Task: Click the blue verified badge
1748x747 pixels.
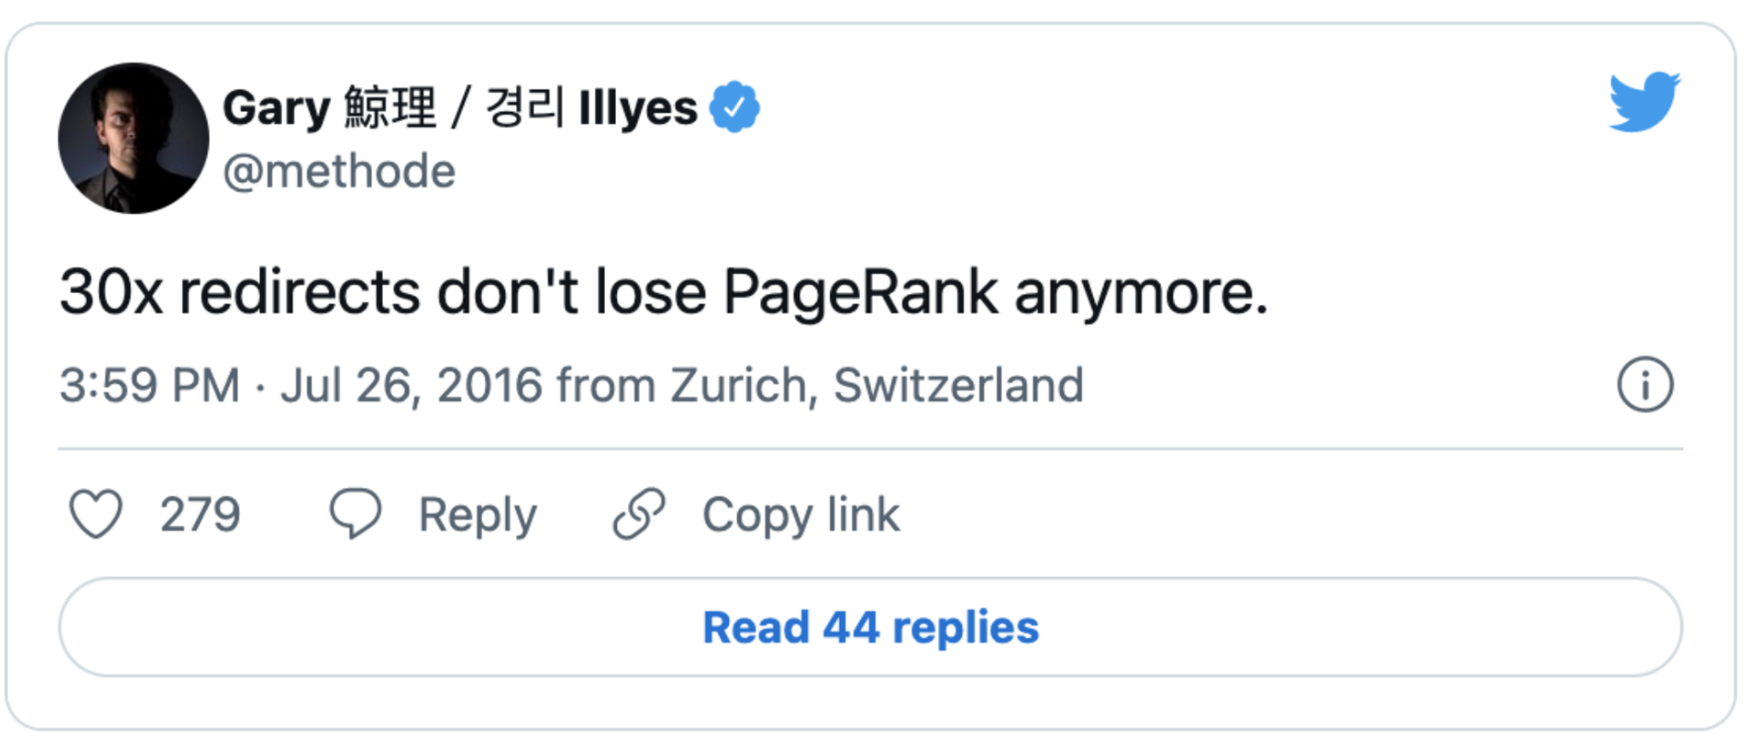Action: pos(734,107)
